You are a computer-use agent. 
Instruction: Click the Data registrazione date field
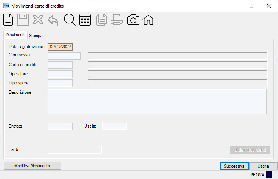(60, 47)
